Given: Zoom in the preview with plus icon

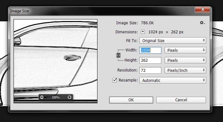Looking at the screenshot, I should pyautogui.click(x=69, y=97).
